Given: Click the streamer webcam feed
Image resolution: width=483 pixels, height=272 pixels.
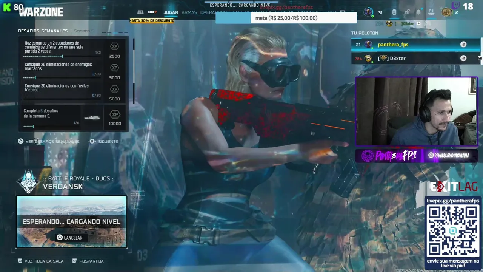Looking at the screenshot, I should click(x=417, y=111).
